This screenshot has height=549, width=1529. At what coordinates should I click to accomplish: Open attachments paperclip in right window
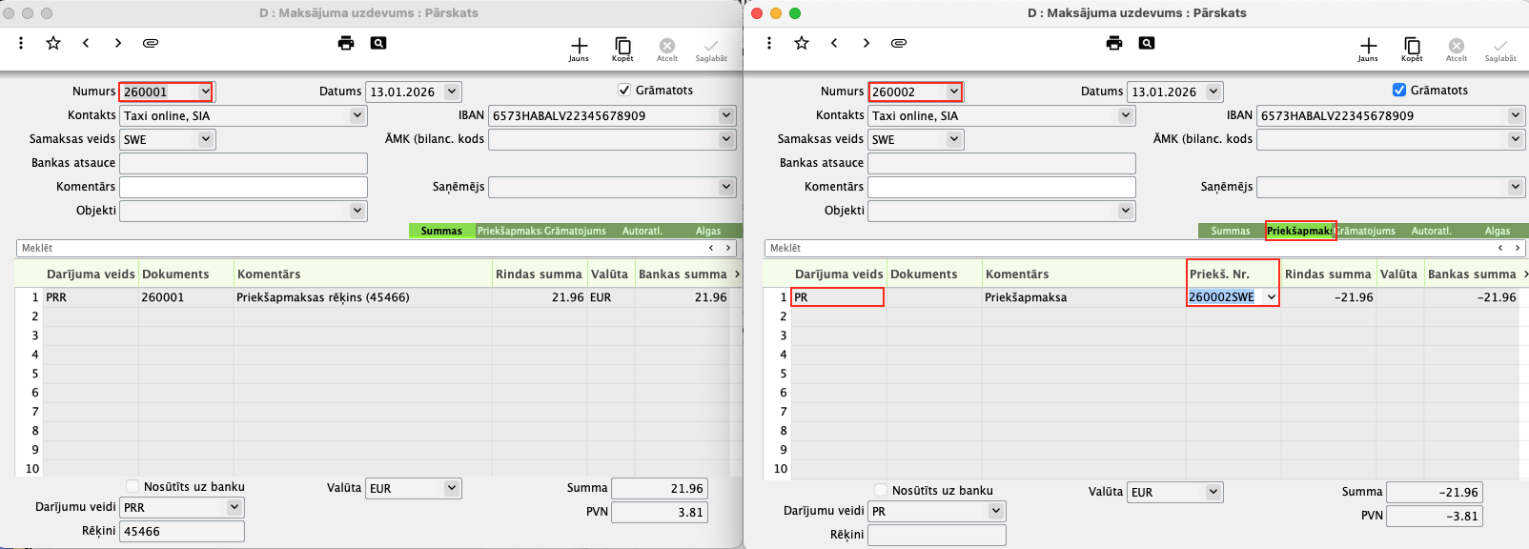tap(898, 43)
